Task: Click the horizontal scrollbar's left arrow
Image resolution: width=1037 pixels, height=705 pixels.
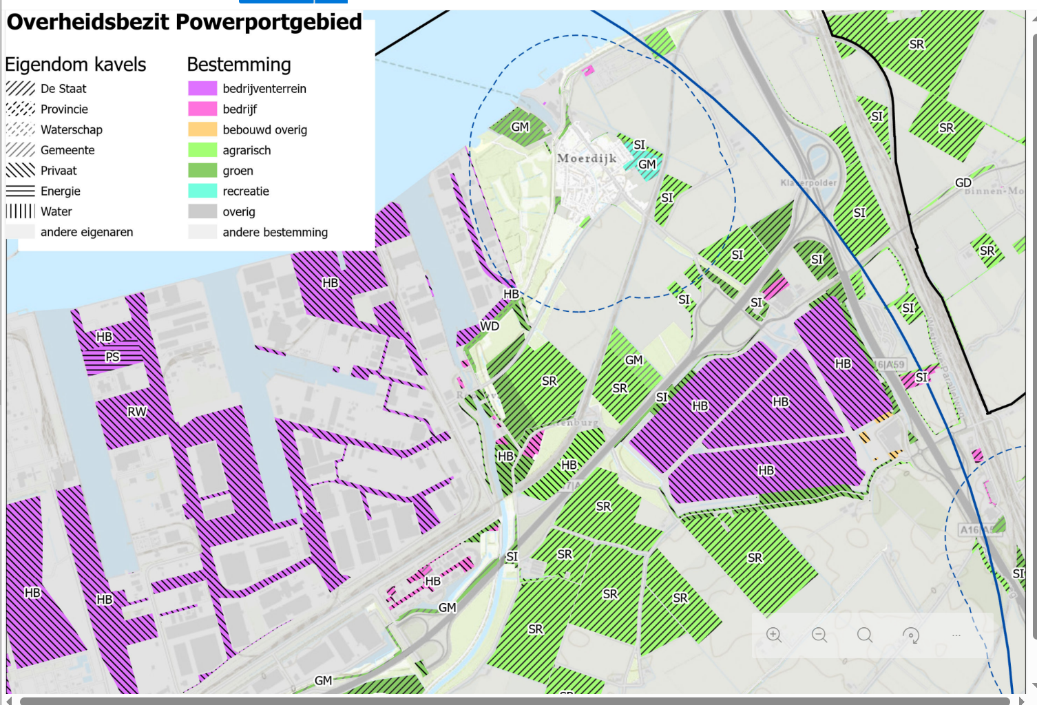Action: pos(10,700)
